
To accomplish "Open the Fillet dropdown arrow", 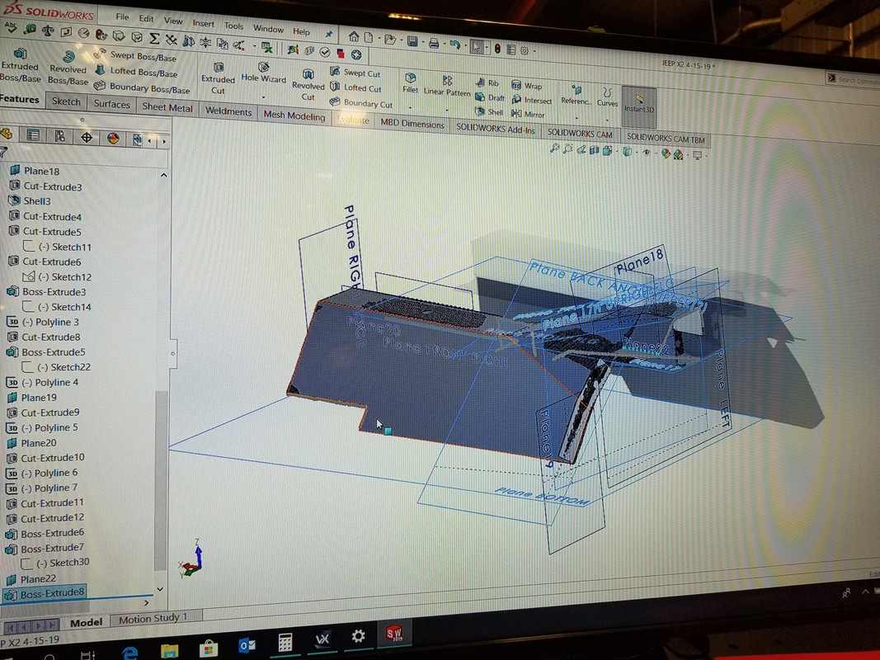I will coord(410,107).
